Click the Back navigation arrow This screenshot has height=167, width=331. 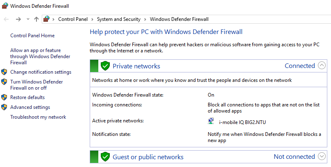click(x=7, y=19)
